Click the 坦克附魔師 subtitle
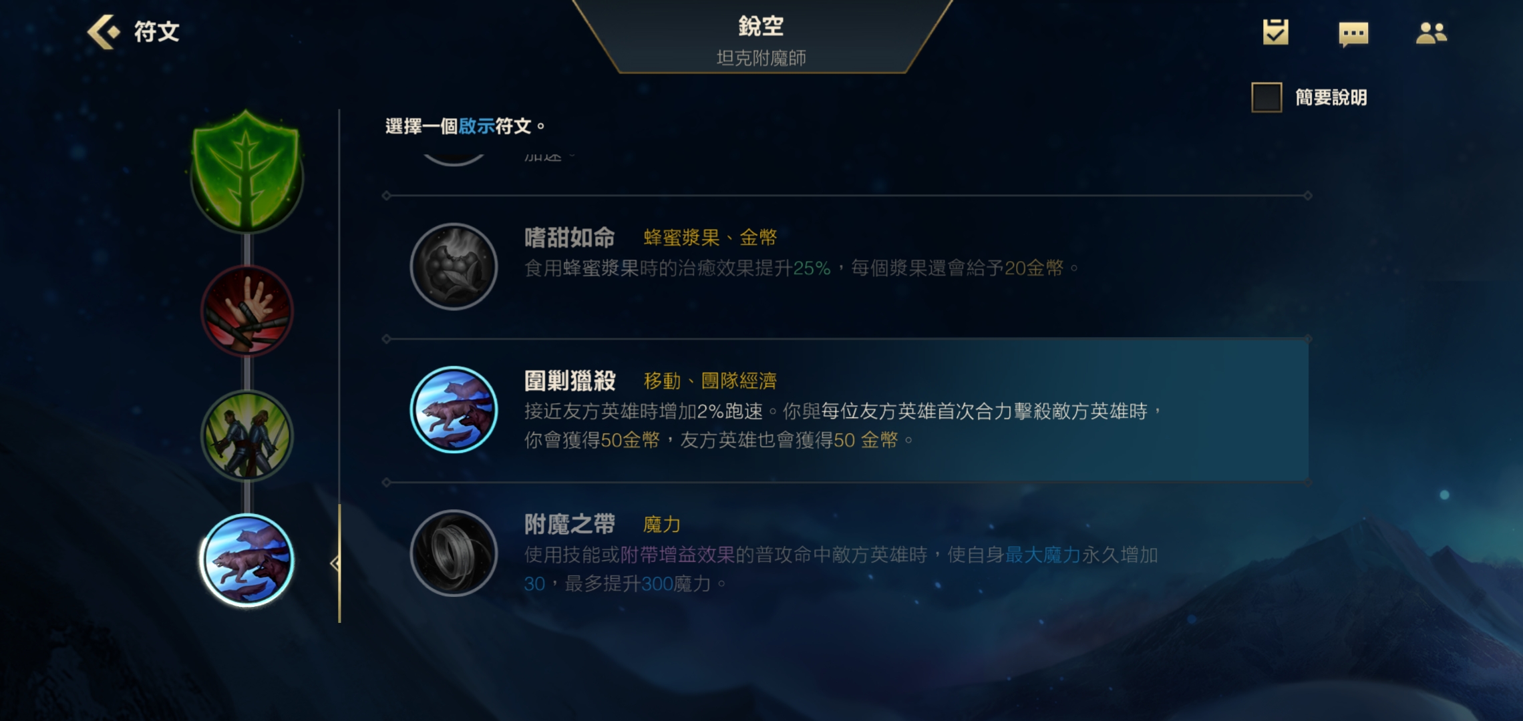Screen dimensions: 1523x721 [761, 58]
